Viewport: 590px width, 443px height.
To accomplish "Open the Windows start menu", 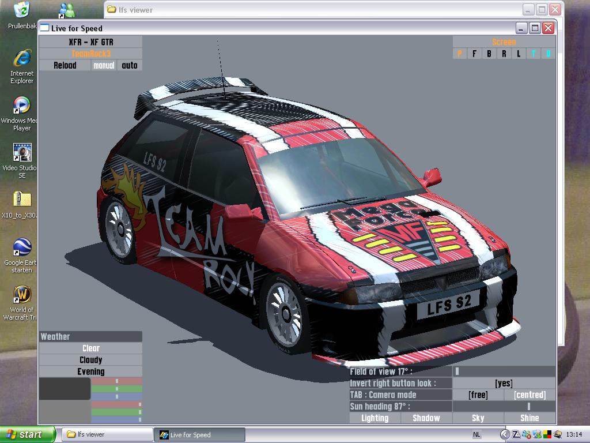I will (28, 434).
